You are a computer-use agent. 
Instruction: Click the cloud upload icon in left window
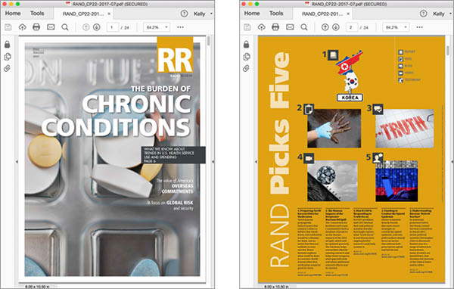(22, 27)
